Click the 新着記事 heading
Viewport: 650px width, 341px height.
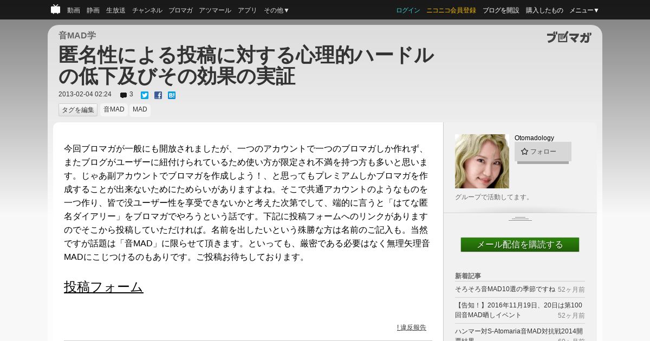click(468, 276)
